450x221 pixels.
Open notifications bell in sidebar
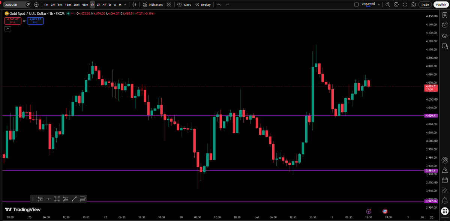445,200
